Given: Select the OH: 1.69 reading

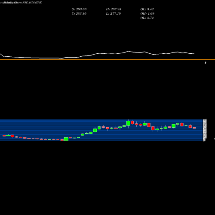Looking at the screenshot, I should pos(147,14).
